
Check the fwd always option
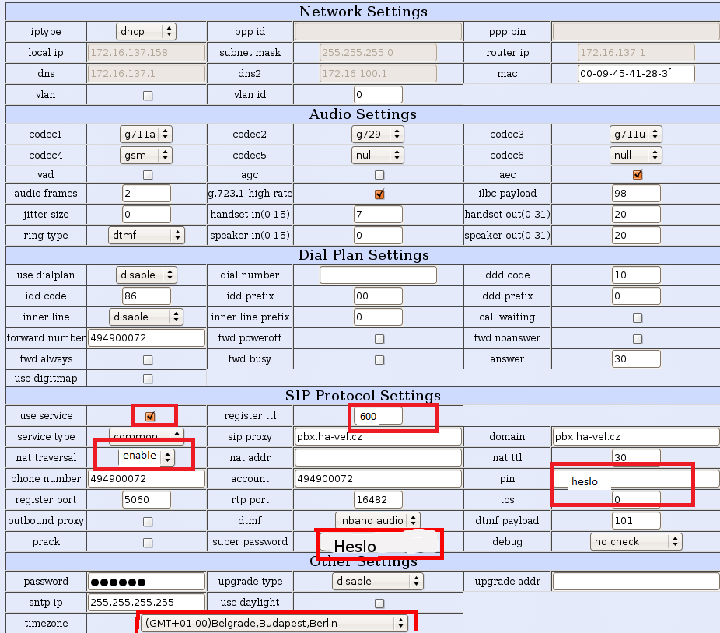click(148, 360)
